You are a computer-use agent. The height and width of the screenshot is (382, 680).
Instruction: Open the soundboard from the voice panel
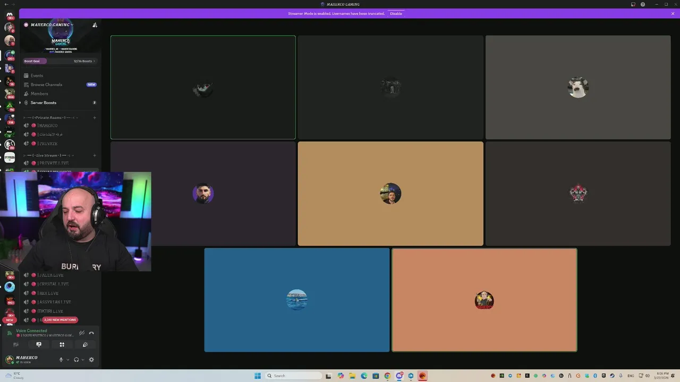[x=85, y=344]
